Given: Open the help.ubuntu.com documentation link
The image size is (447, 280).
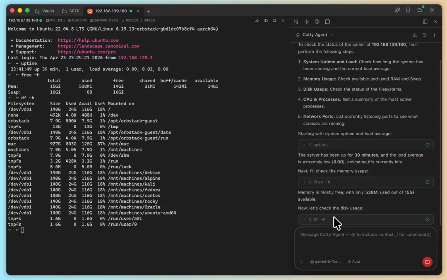Looking at the screenshot, I should point(88,41).
